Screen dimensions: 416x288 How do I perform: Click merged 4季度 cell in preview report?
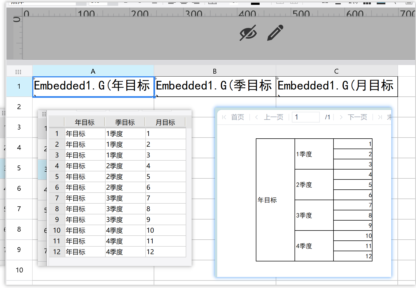[314, 246]
